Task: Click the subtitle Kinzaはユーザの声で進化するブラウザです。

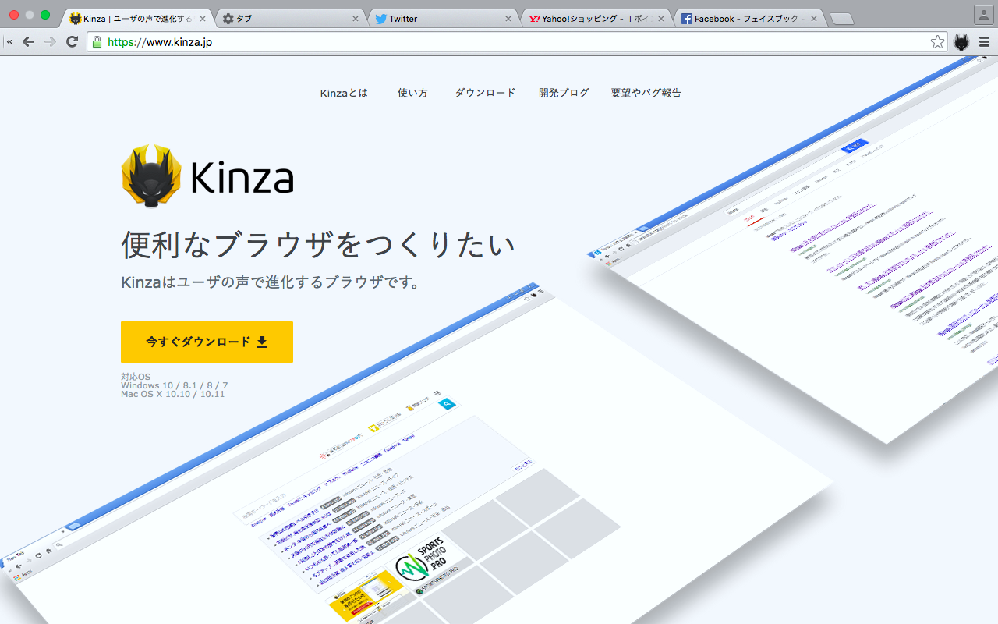Action: point(271,282)
